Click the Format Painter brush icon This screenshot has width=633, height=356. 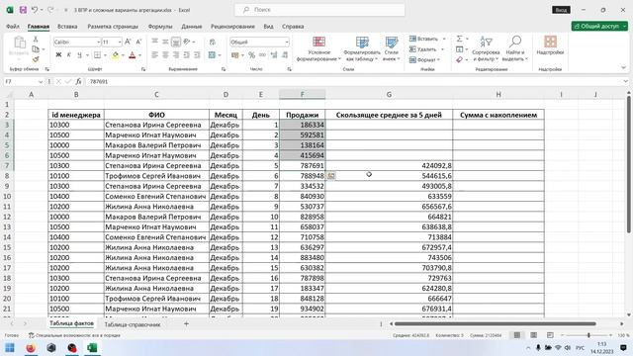pyautogui.click(x=36, y=59)
